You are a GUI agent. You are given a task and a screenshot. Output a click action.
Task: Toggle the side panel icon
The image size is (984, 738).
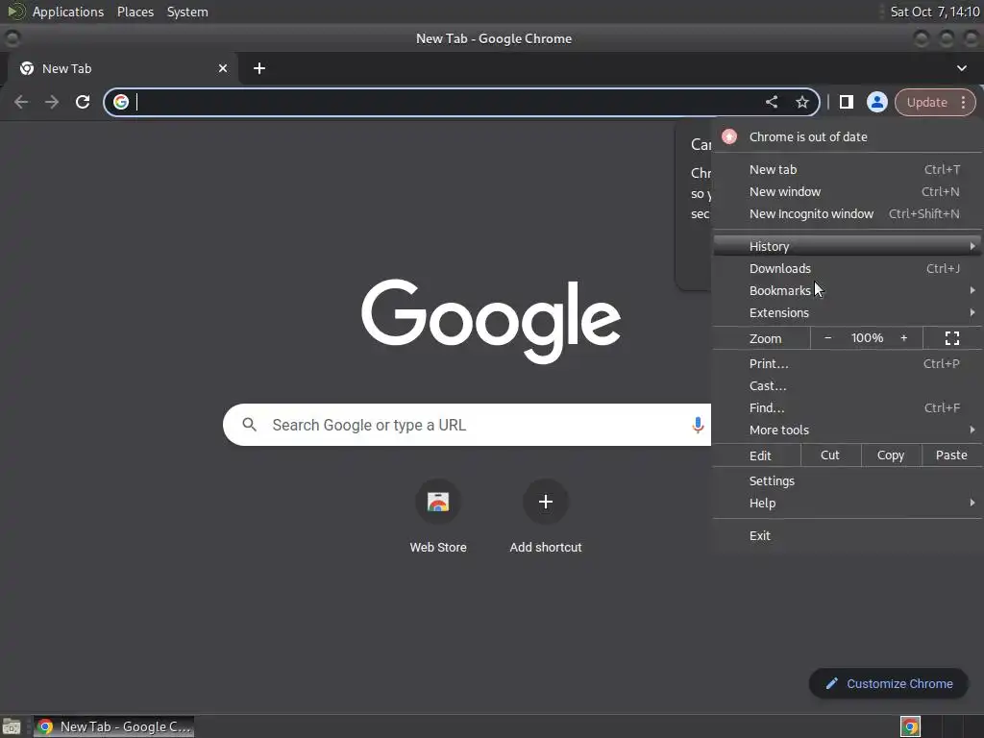846,102
